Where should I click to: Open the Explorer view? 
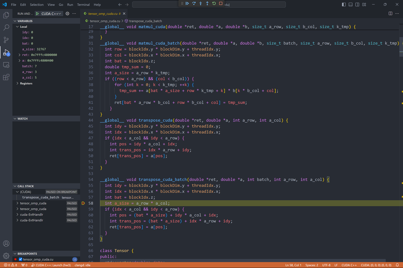click(x=6, y=15)
